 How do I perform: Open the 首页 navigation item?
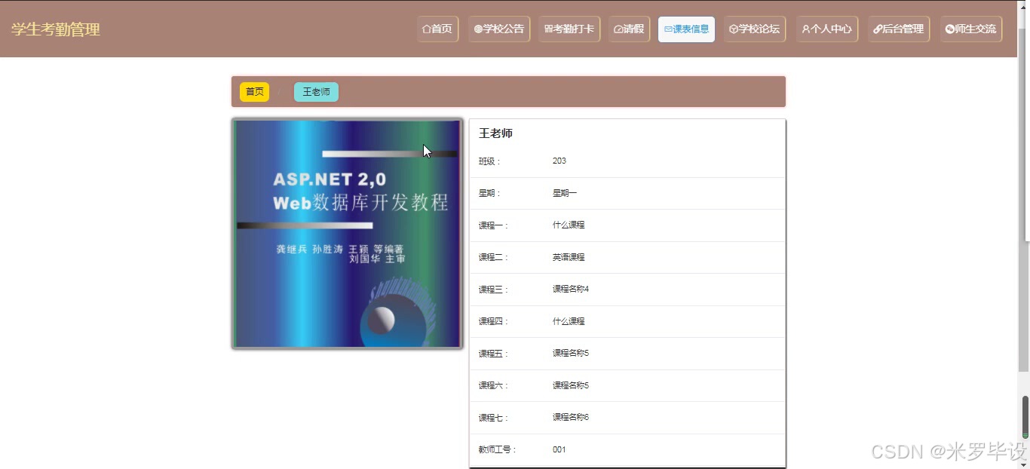[x=438, y=29]
